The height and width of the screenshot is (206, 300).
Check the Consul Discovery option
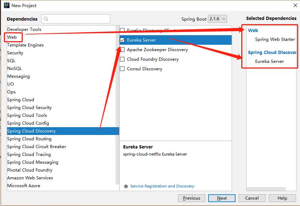pos(122,69)
